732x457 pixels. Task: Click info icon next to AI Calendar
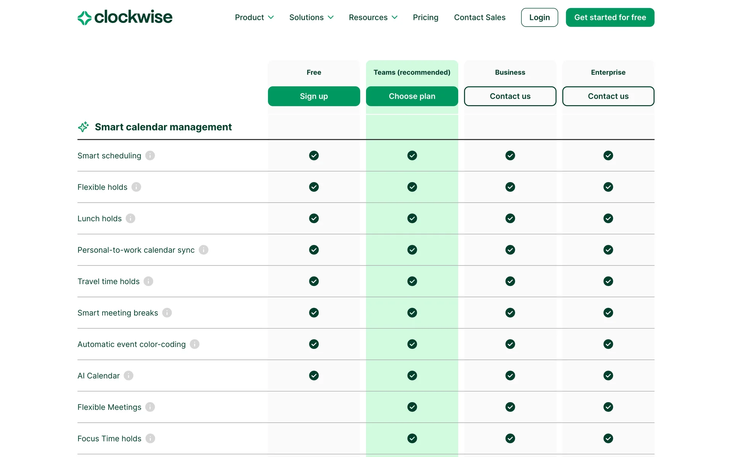tap(128, 376)
